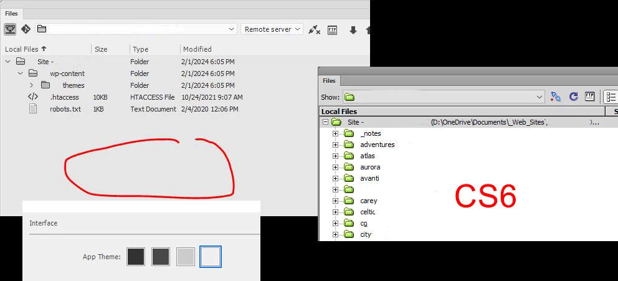Click the FTP view monitor icon
The width and height of the screenshot is (618, 281).
[10, 29]
